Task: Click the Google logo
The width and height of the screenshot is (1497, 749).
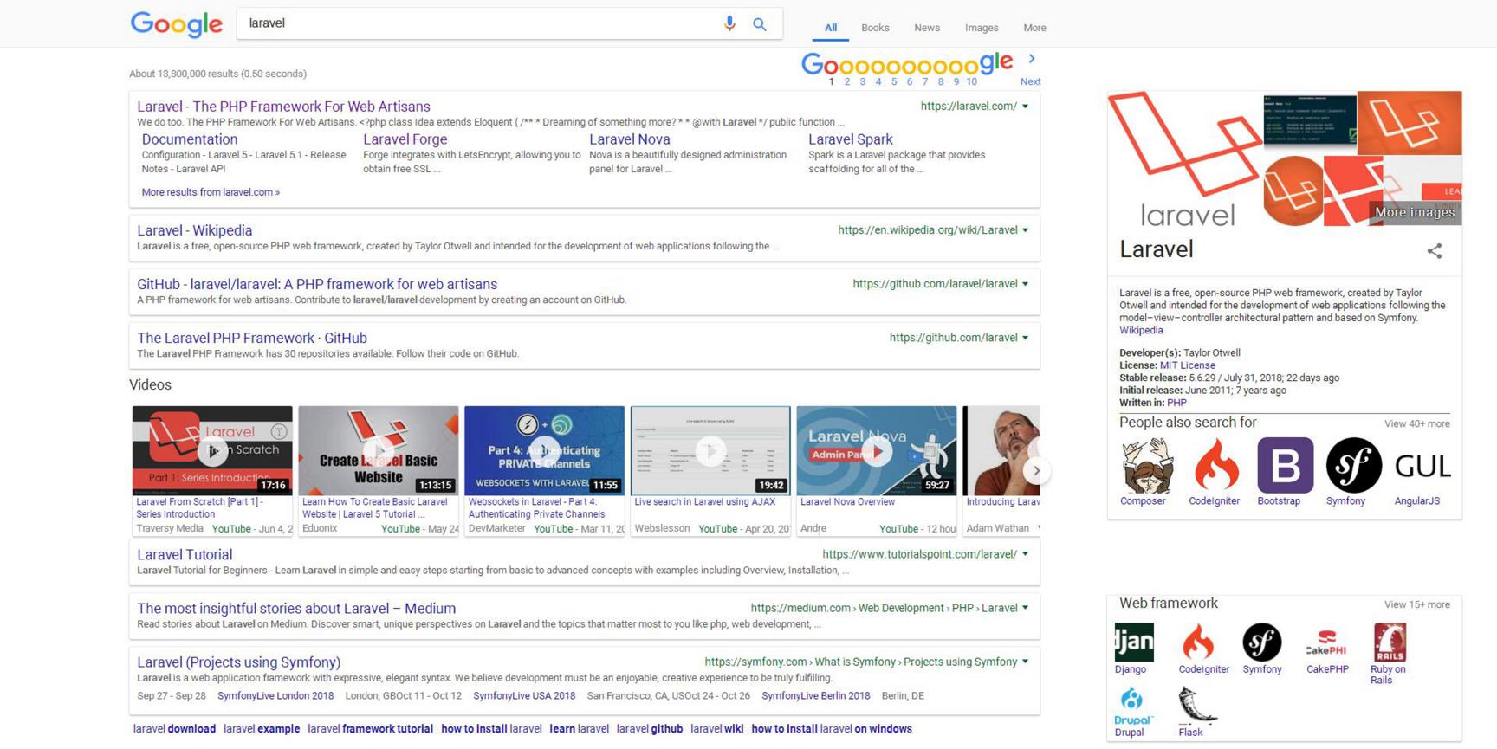Action: click(x=176, y=24)
